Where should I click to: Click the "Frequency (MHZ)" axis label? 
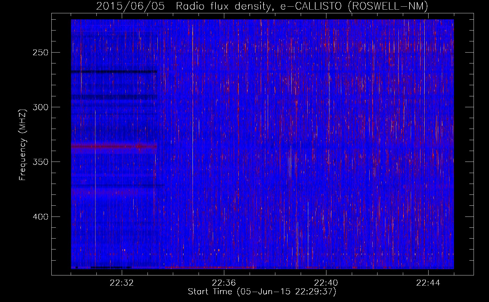[x=23, y=145]
